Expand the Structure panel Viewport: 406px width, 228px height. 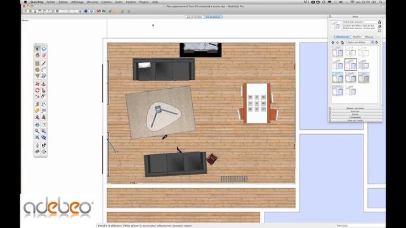(355, 111)
